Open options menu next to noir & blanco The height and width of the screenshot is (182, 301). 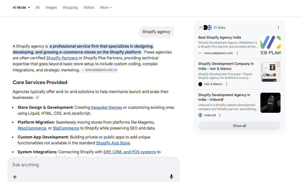click(227, 84)
